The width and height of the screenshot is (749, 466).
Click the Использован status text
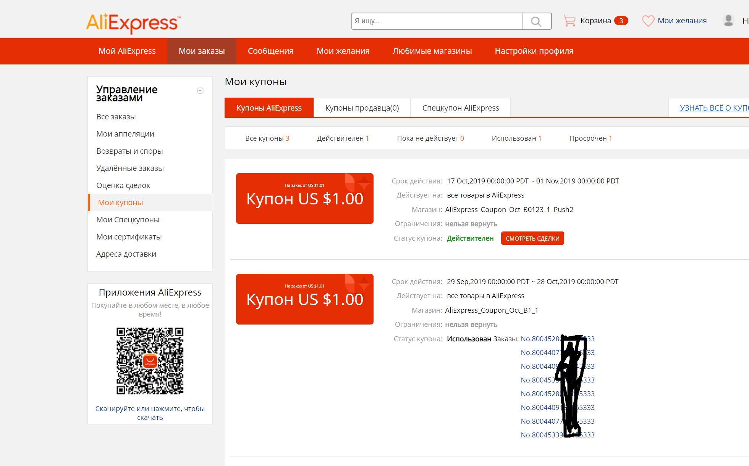(x=469, y=339)
